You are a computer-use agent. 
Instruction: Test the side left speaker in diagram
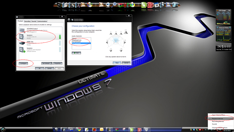click(x=107, y=42)
